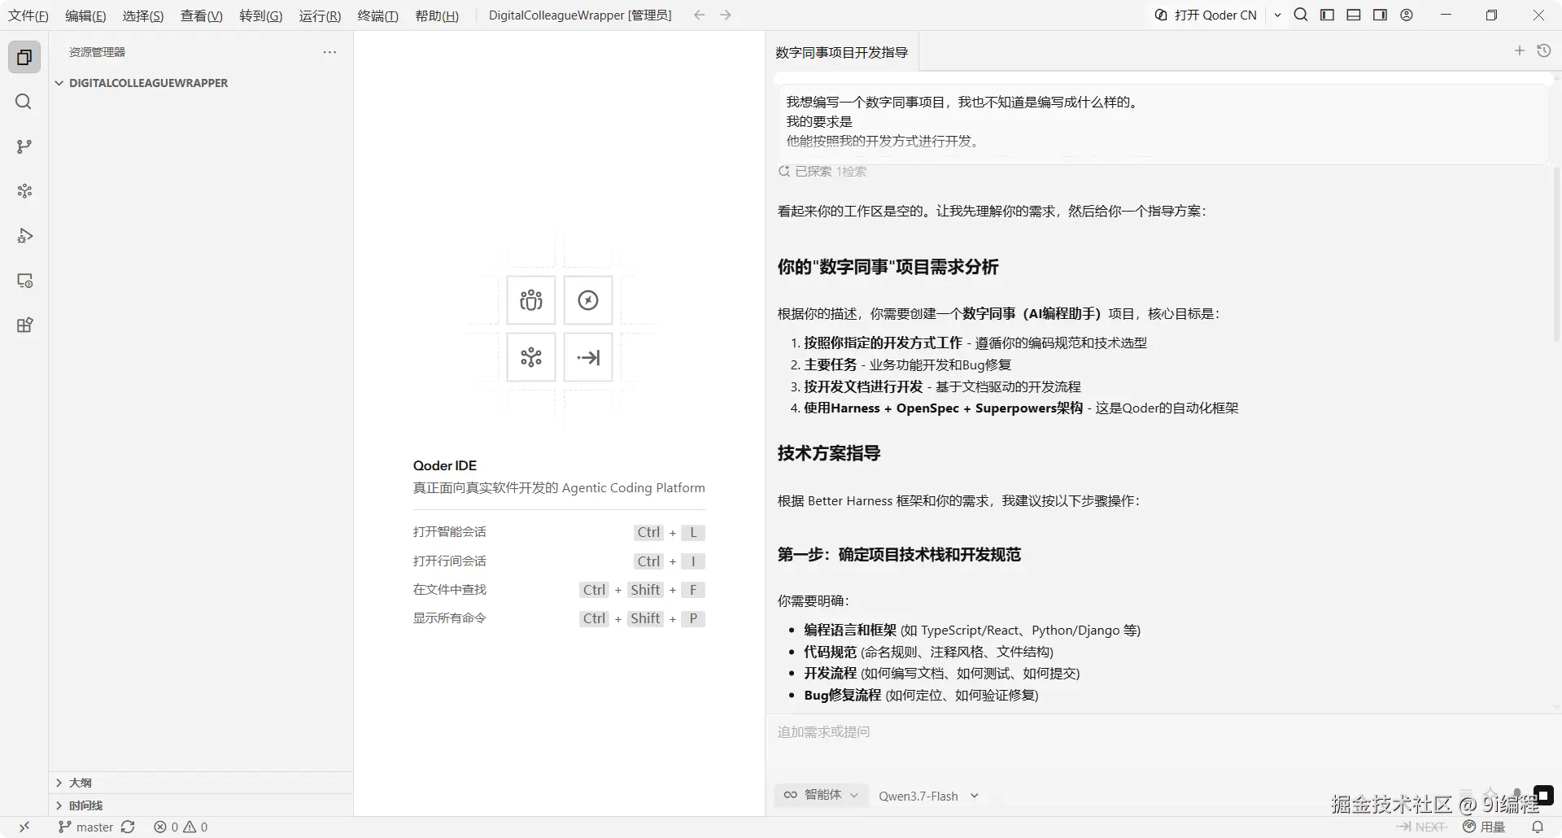Start a new chat with plus icon

(1519, 50)
